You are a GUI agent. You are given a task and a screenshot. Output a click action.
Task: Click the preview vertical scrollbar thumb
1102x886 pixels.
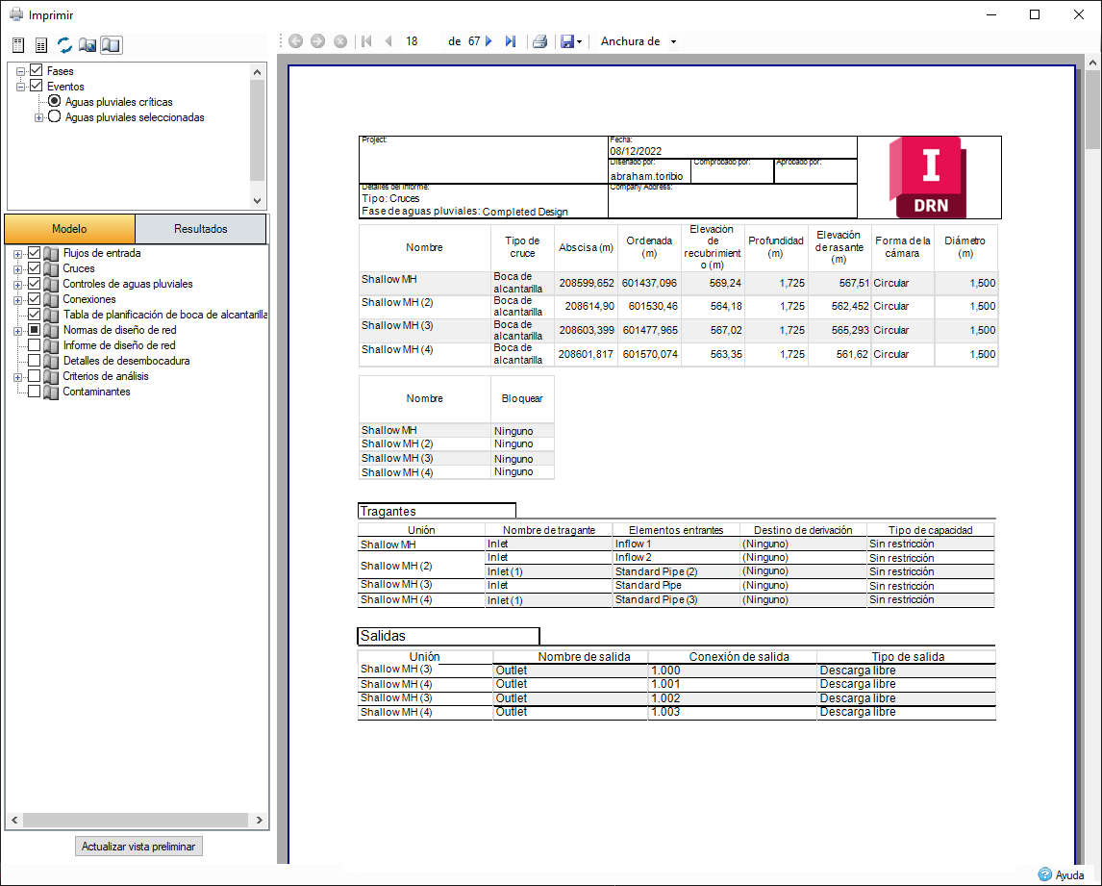click(x=1092, y=110)
